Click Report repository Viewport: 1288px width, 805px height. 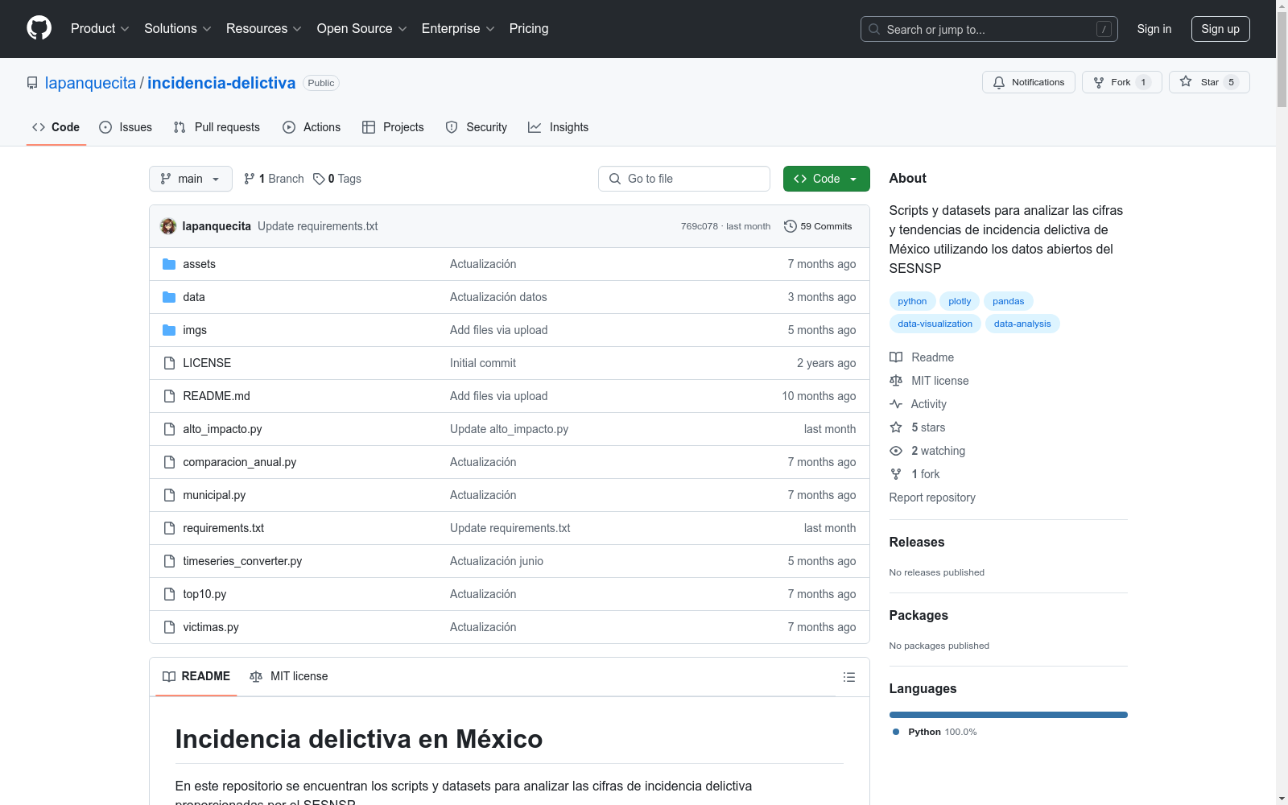point(932,497)
